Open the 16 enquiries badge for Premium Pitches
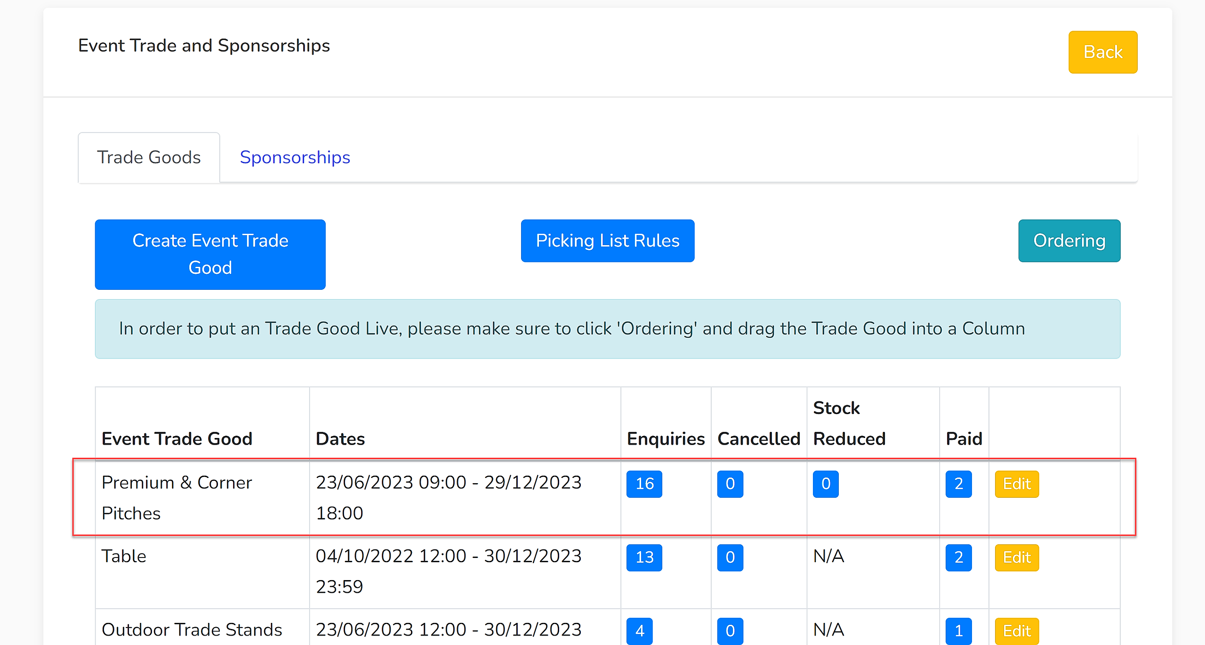The width and height of the screenshot is (1205, 645). [644, 484]
